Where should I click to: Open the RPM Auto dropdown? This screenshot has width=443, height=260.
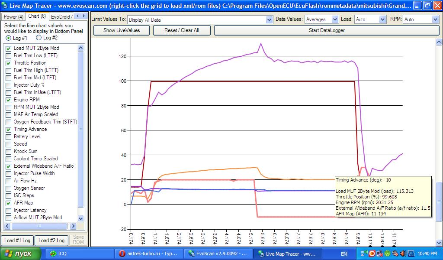(435, 19)
